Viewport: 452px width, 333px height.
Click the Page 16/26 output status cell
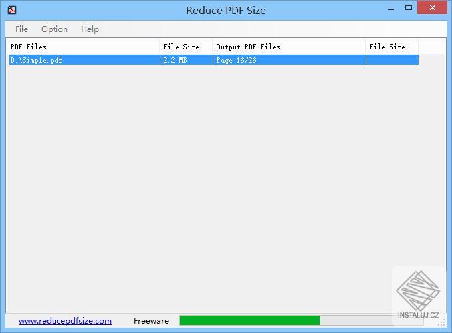[x=289, y=60]
